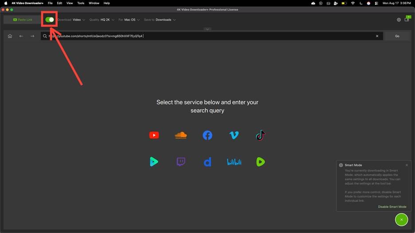This screenshot has width=415, height=233.
Task: Open the Window menu
Action: (94, 3)
